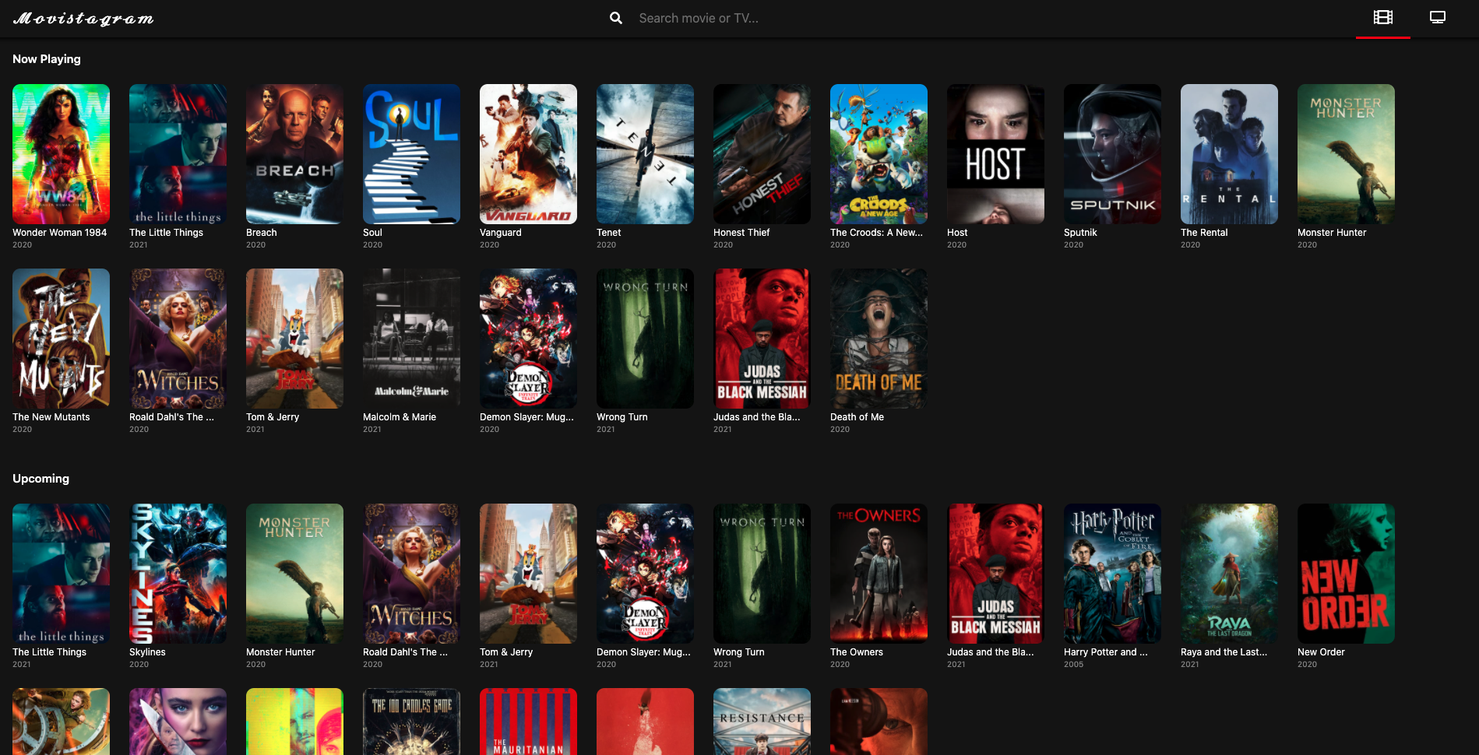
Task: Open the Tenet movie poster
Action: point(645,154)
